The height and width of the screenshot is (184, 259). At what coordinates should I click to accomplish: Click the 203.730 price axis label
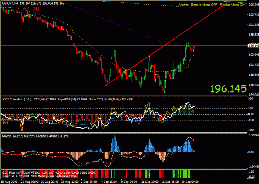[x=254, y=15]
